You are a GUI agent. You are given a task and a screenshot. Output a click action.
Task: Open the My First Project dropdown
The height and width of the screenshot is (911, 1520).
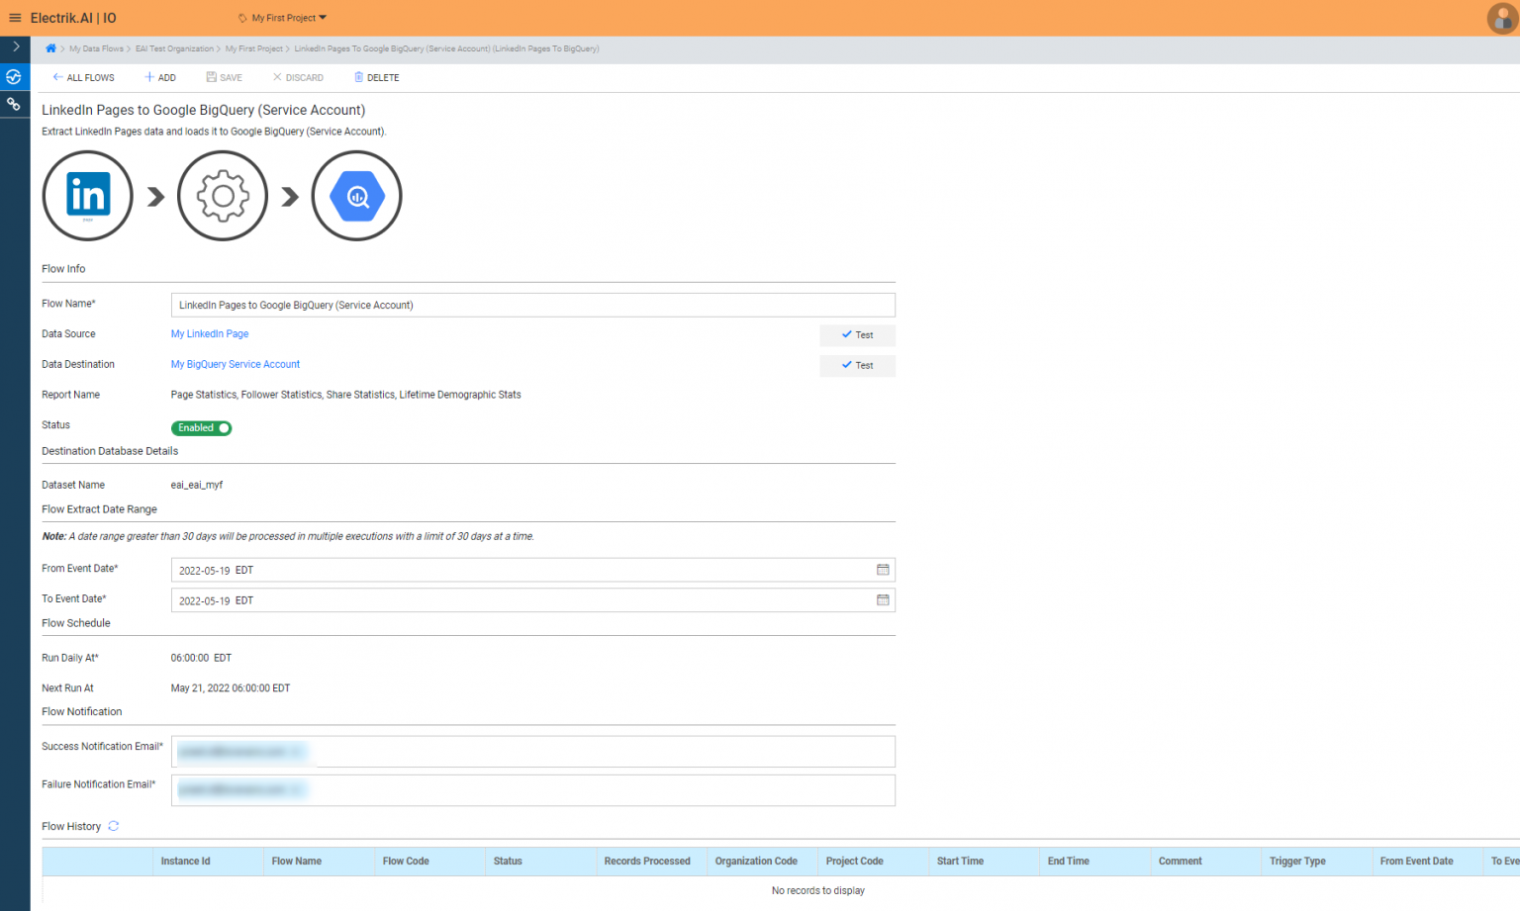point(282,17)
